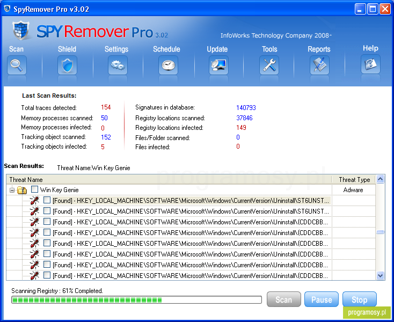Click the Total traces detected value 154
This screenshot has height=322, width=394.
106,107
